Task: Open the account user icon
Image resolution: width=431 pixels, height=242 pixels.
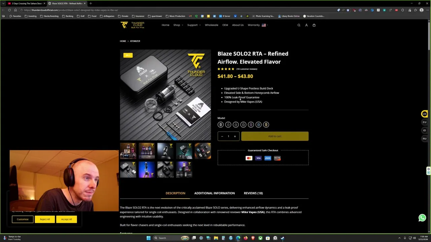Action: pyautogui.click(x=306, y=25)
